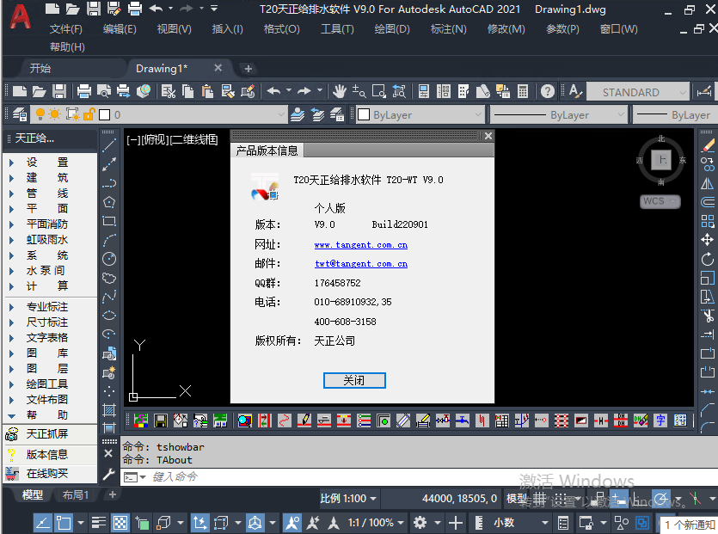Viewport: 718px width, 534px height.
Task: Click the ViewCube 上 top face
Action: [660, 160]
